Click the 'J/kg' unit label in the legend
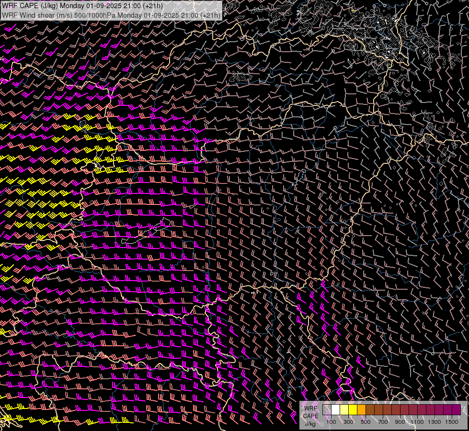The width and height of the screenshot is (469, 431). pyautogui.click(x=310, y=424)
